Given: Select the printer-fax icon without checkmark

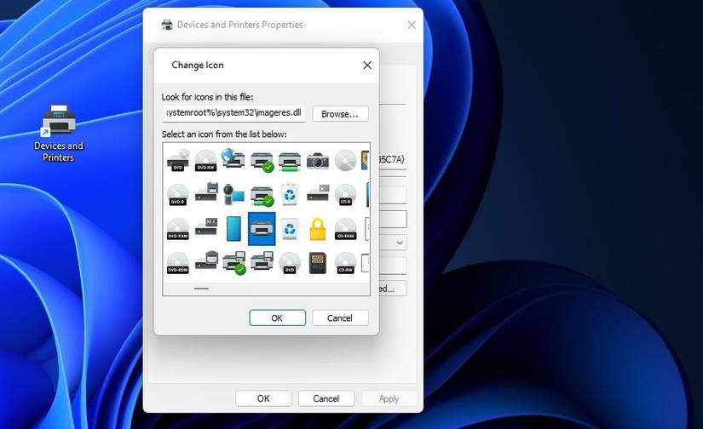Looking at the screenshot, I should (262, 261).
